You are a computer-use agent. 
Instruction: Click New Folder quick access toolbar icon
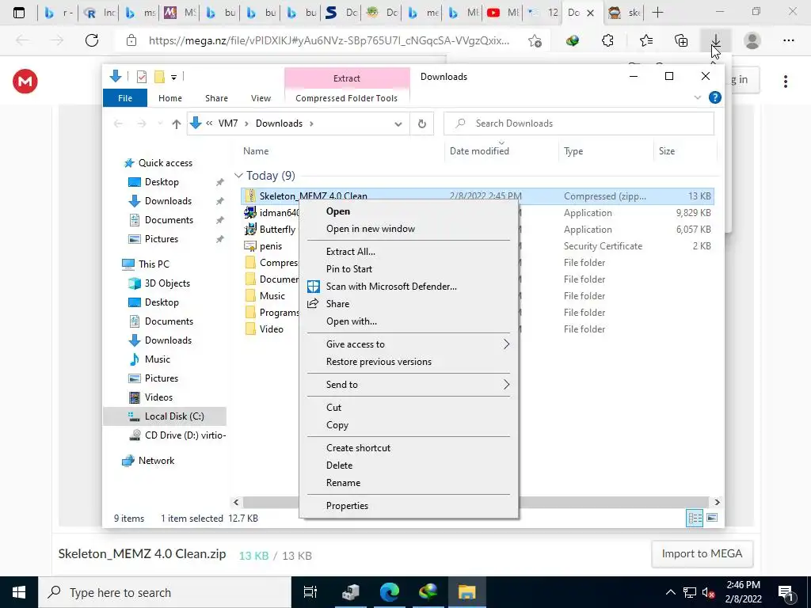159,77
